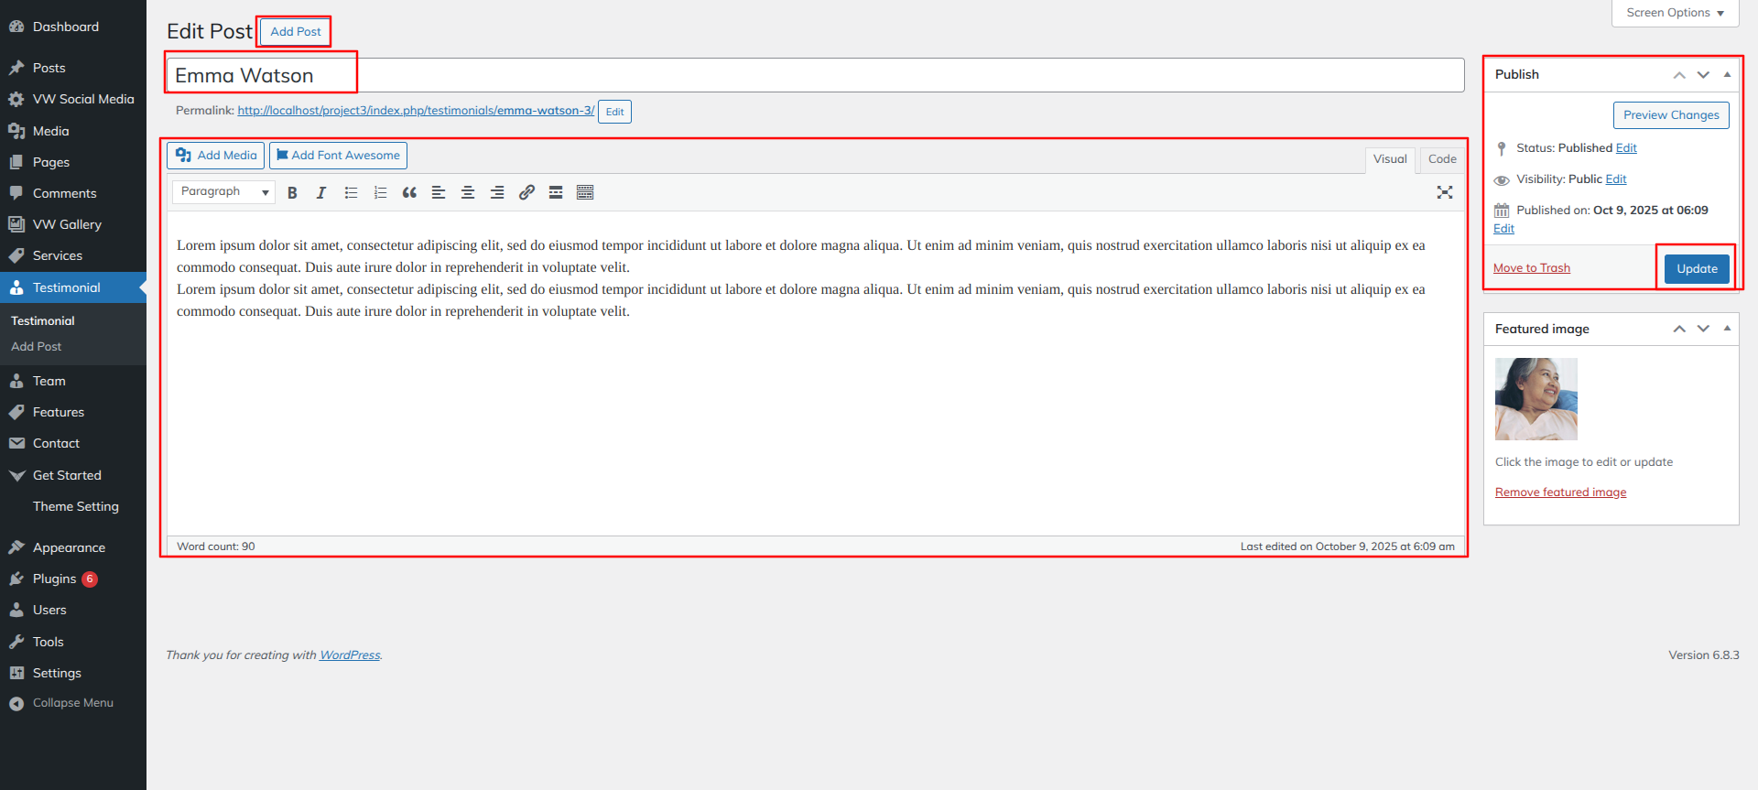Viewport: 1758px width, 790px height.
Task: Toggle the Publish panel collapse arrow
Action: point(1727,74)
